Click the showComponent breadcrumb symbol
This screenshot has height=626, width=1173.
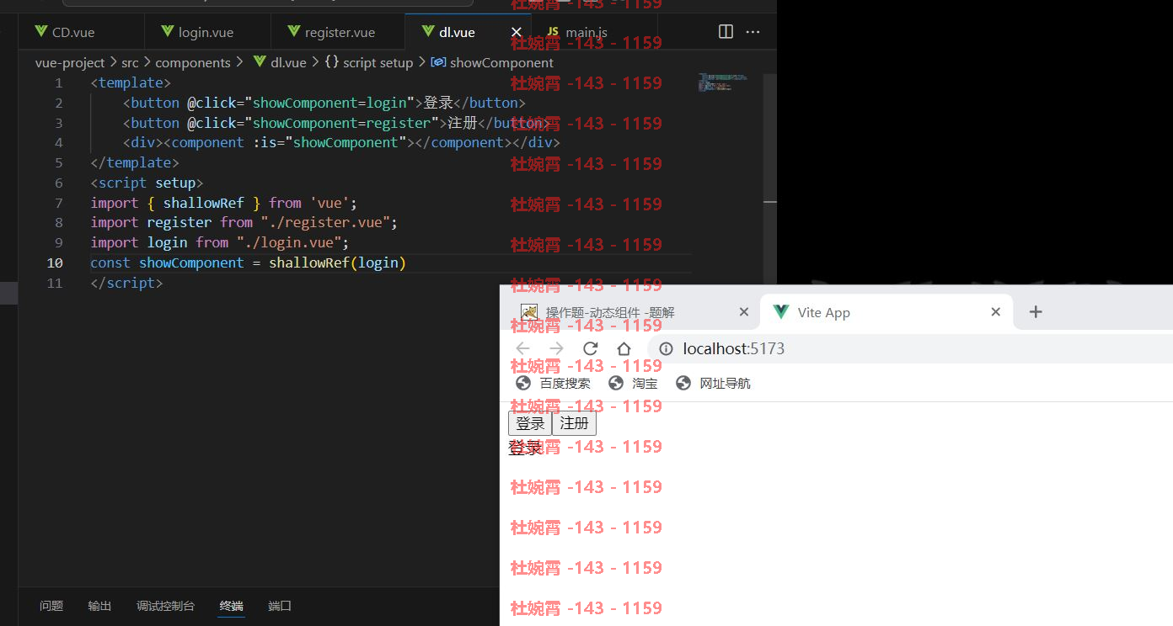point(501,62)
